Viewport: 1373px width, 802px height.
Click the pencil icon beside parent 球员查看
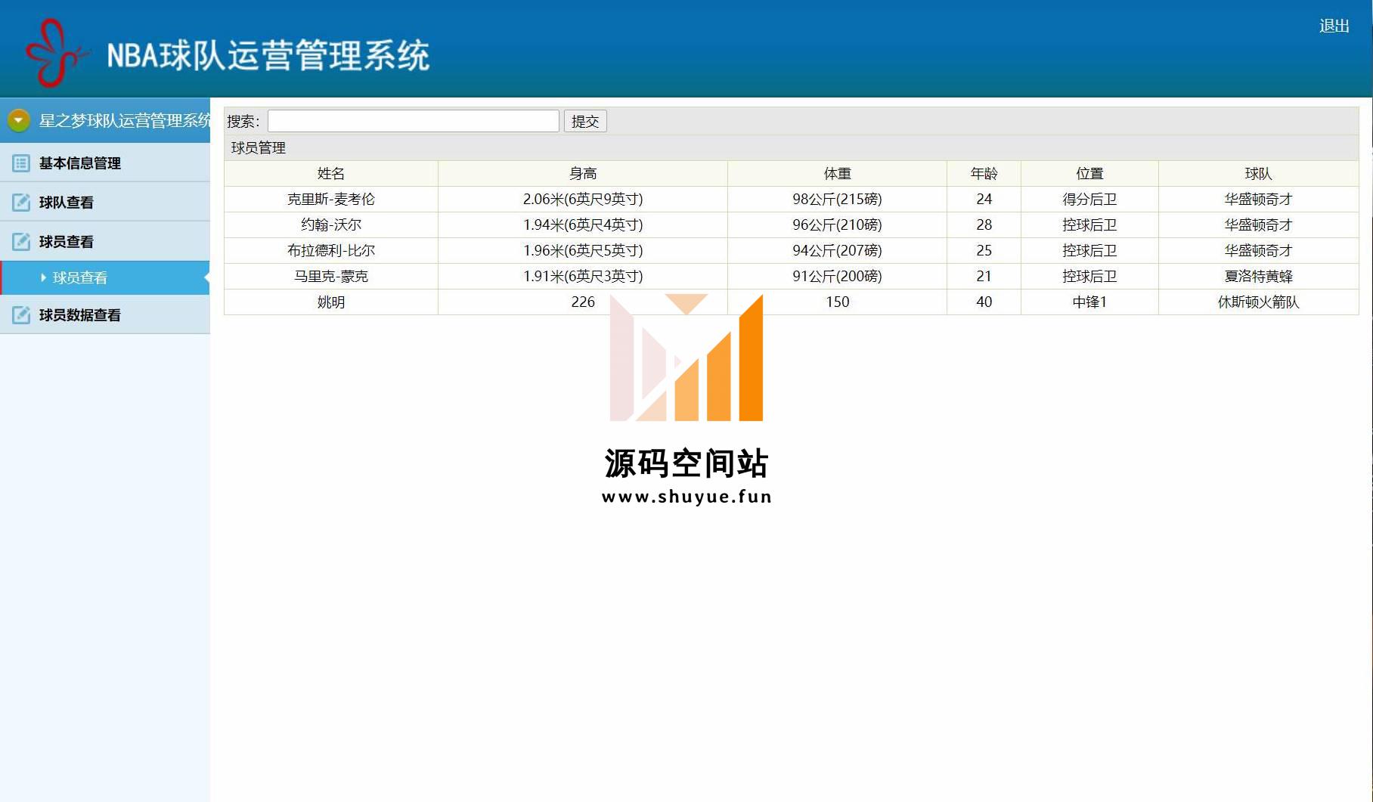tap(21, 241)
